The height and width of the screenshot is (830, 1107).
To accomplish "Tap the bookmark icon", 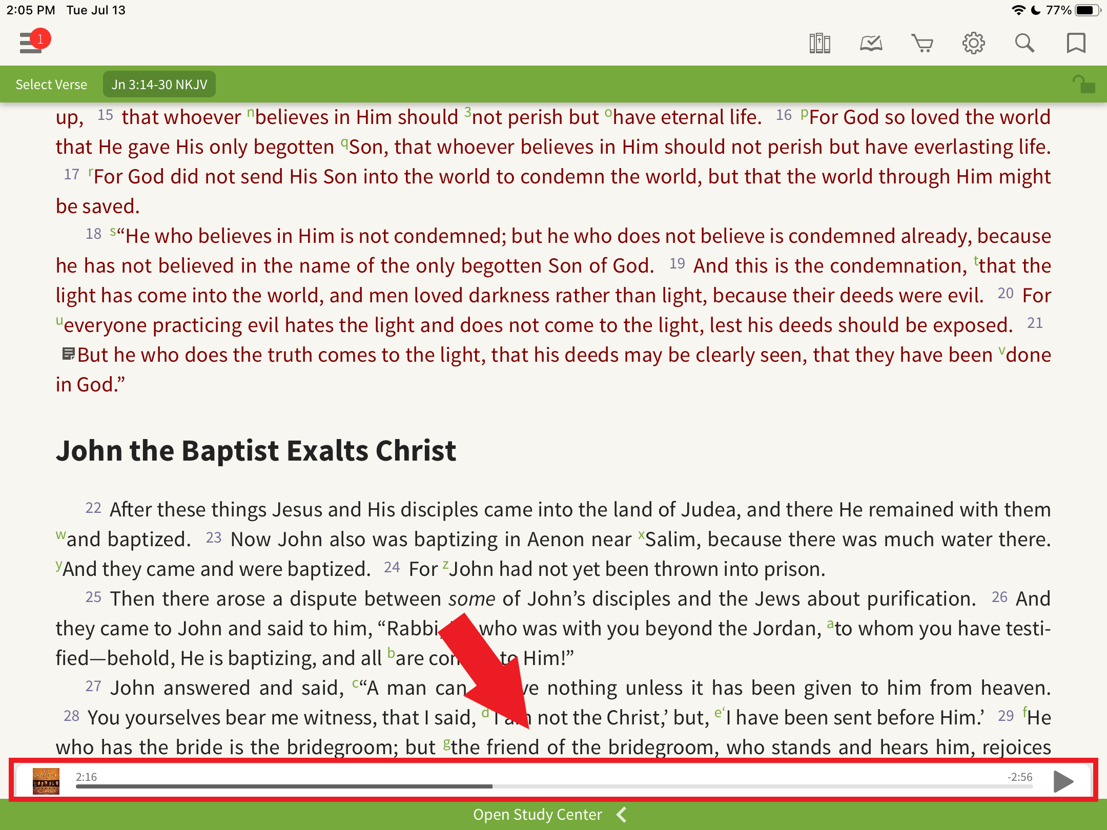I will coord(1076,43).
